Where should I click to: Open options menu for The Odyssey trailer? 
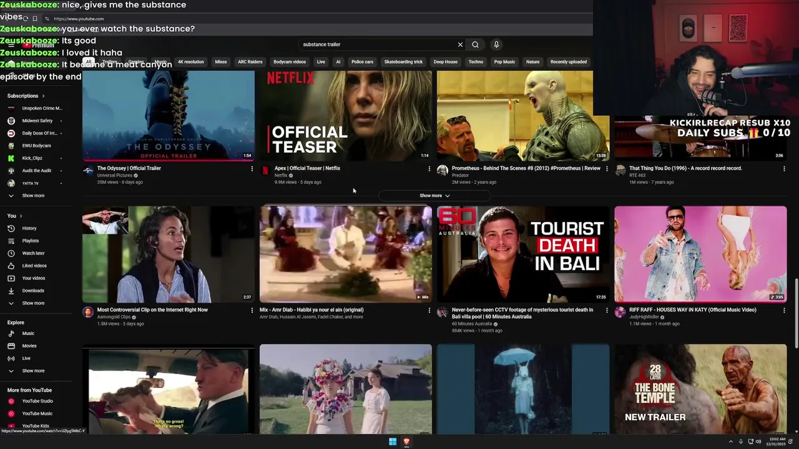tap(252, 168)
